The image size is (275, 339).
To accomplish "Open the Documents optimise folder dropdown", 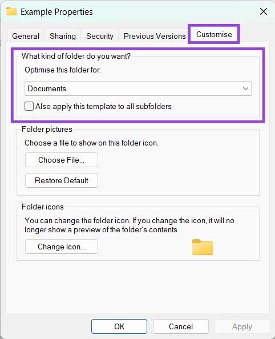I will [x=138, y=88].
